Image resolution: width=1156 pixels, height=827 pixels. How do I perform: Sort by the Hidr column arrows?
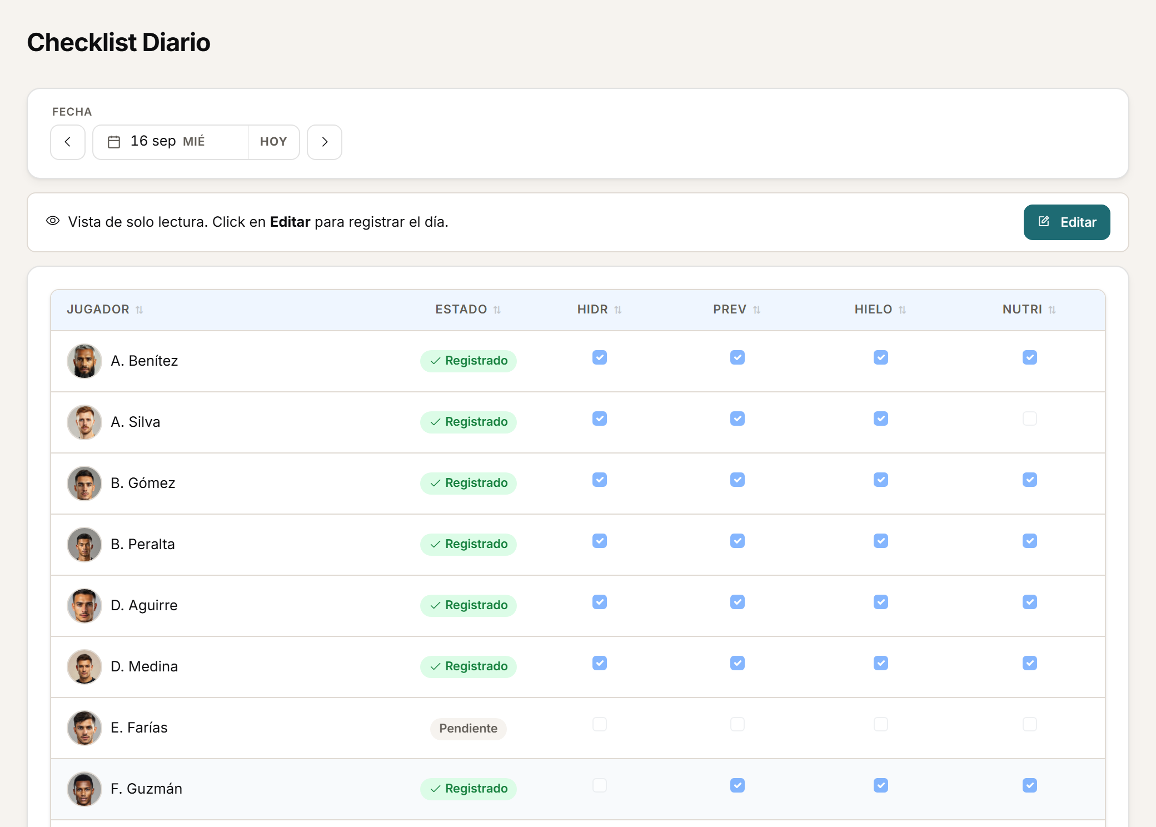[618, 310]
